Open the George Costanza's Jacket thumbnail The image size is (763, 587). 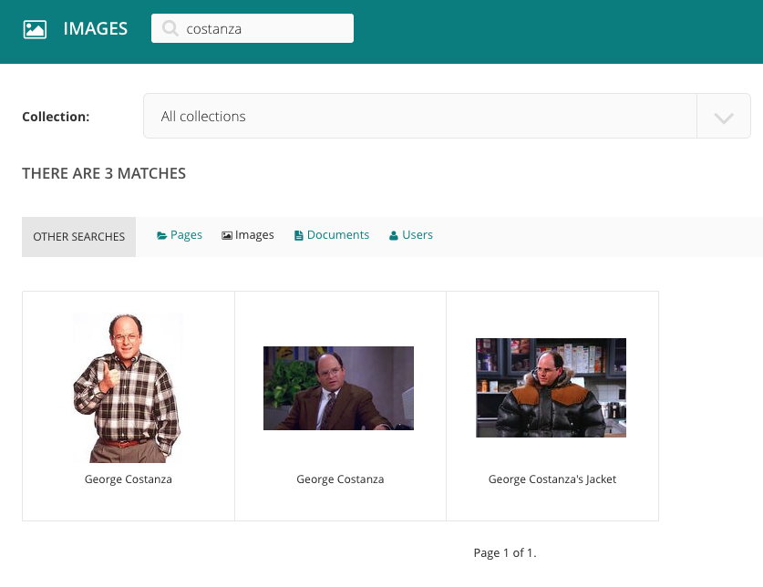551,387
